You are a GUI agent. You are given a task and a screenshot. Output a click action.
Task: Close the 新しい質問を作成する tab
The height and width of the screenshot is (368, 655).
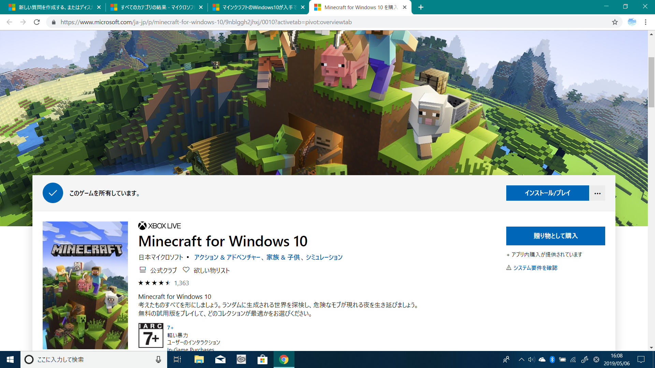click(99, 7)
